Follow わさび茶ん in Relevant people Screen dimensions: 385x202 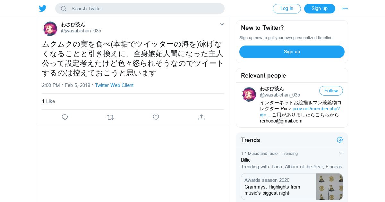[331, 91]
